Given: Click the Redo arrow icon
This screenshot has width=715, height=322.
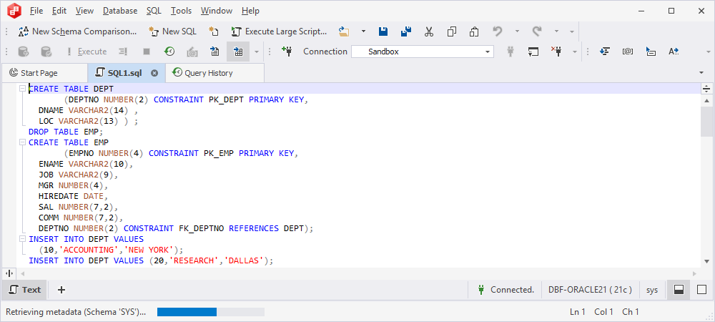Looking at the screenshot, I should (x=537, y=31).
